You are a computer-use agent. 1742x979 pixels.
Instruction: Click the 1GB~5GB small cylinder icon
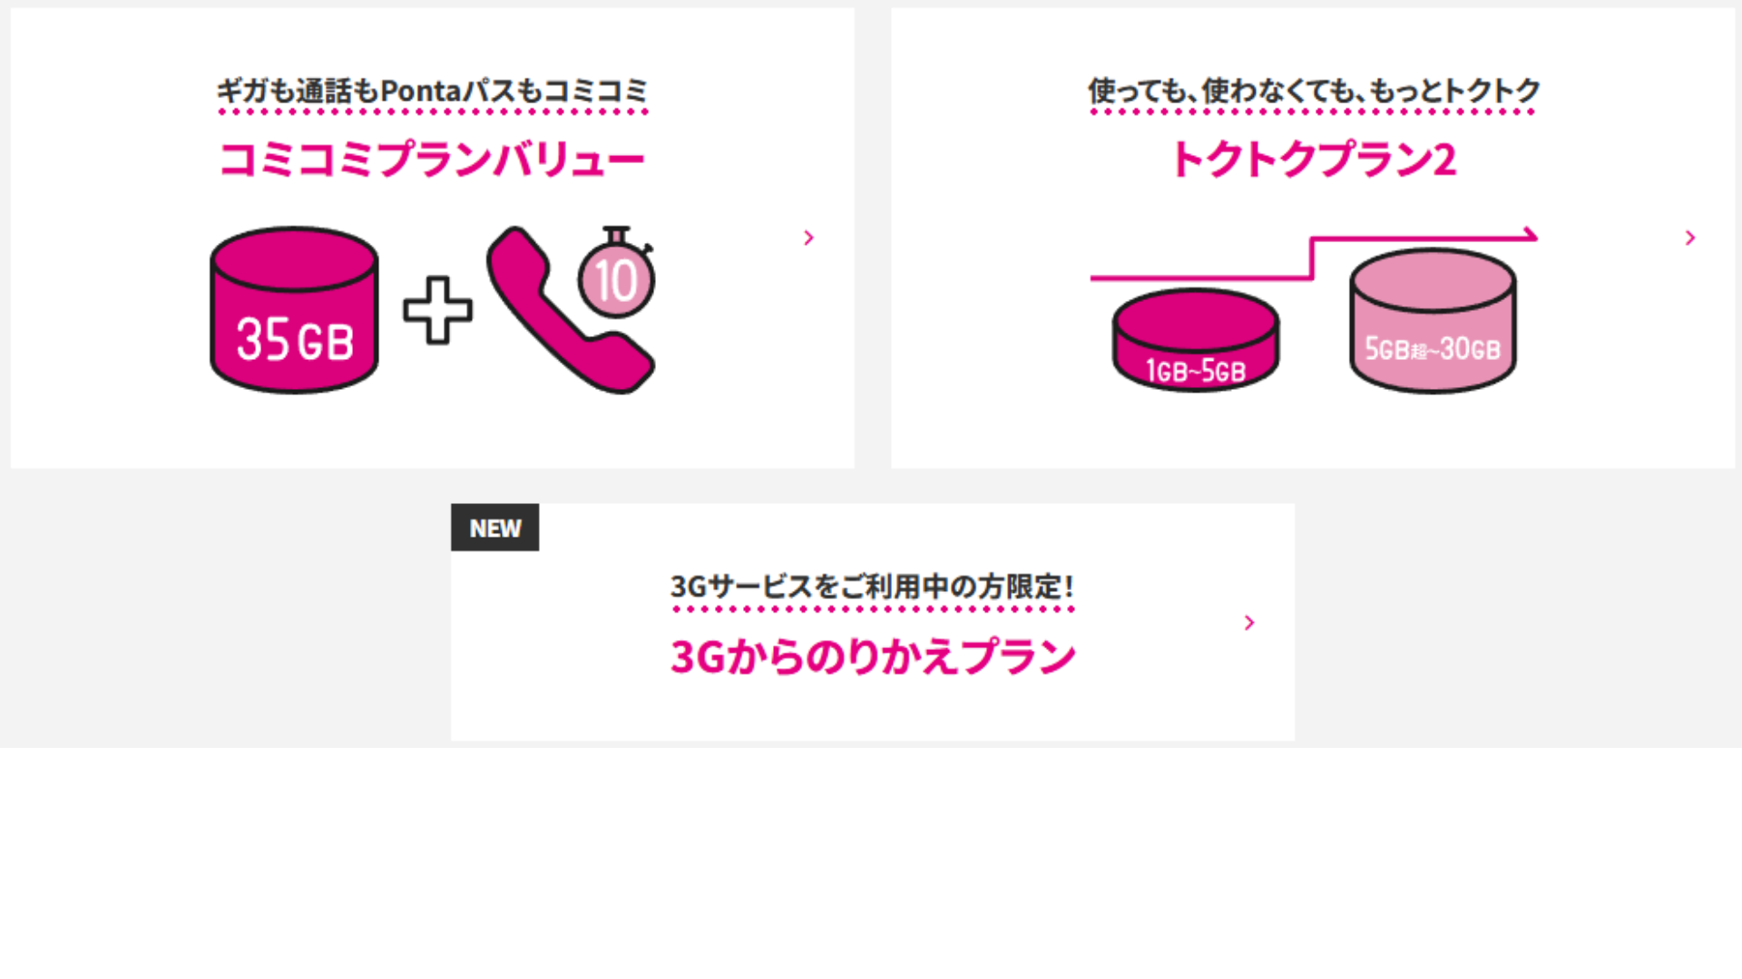(x=1196, y=340)
